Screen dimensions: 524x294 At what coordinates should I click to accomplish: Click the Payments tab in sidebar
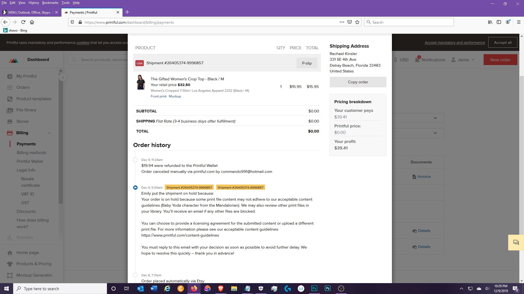tap(26, 143)
